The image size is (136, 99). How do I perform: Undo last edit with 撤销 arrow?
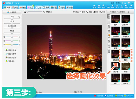tap(76, 12)
